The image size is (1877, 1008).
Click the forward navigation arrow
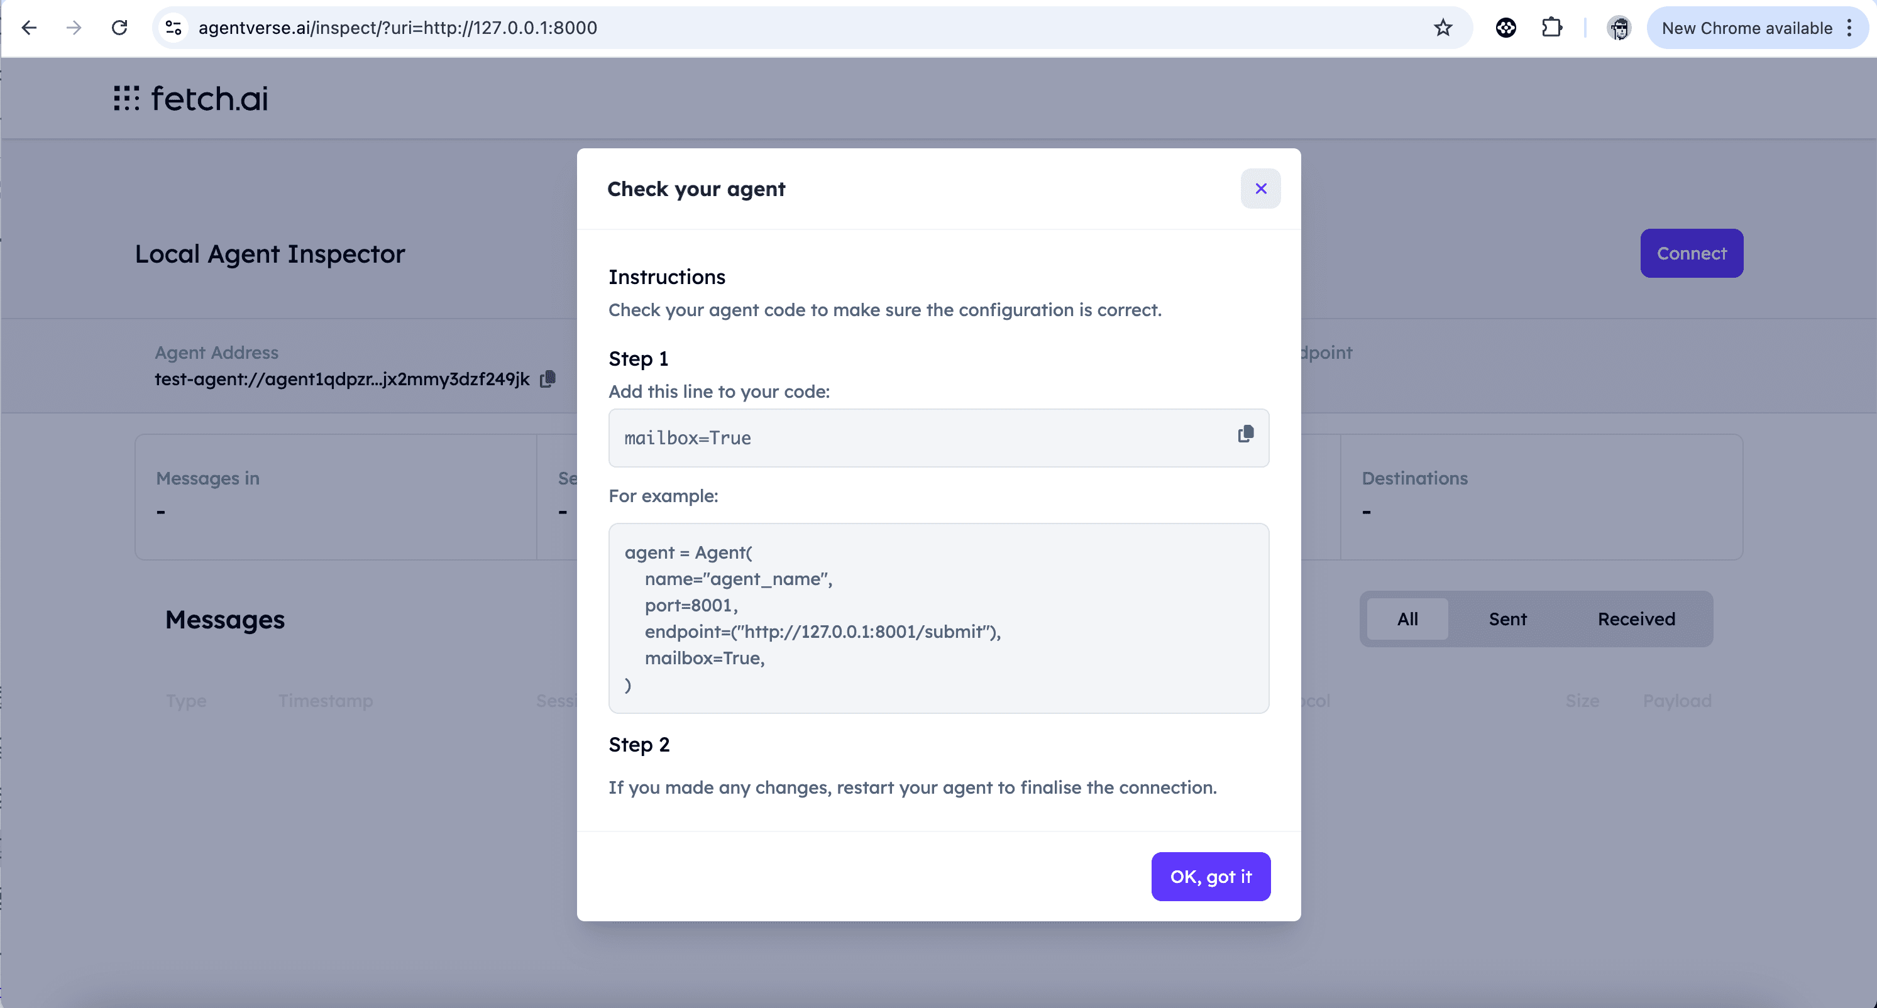[x=74, y=28]
